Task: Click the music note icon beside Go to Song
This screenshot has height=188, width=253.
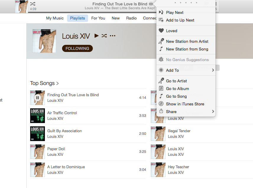Action: pos(161,96)
